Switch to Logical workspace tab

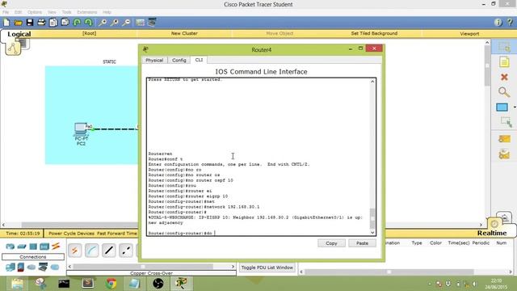[x=19, y=34]
